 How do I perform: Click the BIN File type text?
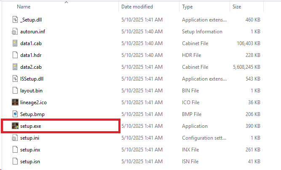tap(190, 91)
